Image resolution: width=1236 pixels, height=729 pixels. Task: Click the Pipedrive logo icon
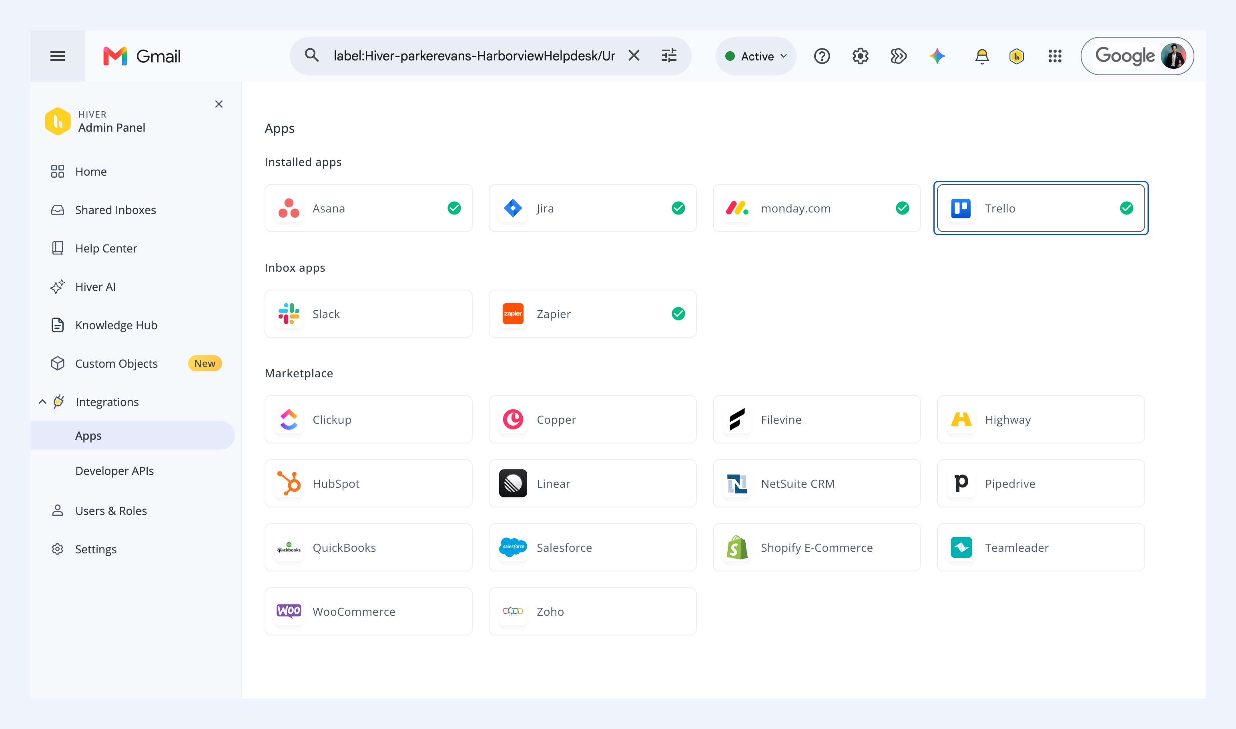tap(961, 483)
